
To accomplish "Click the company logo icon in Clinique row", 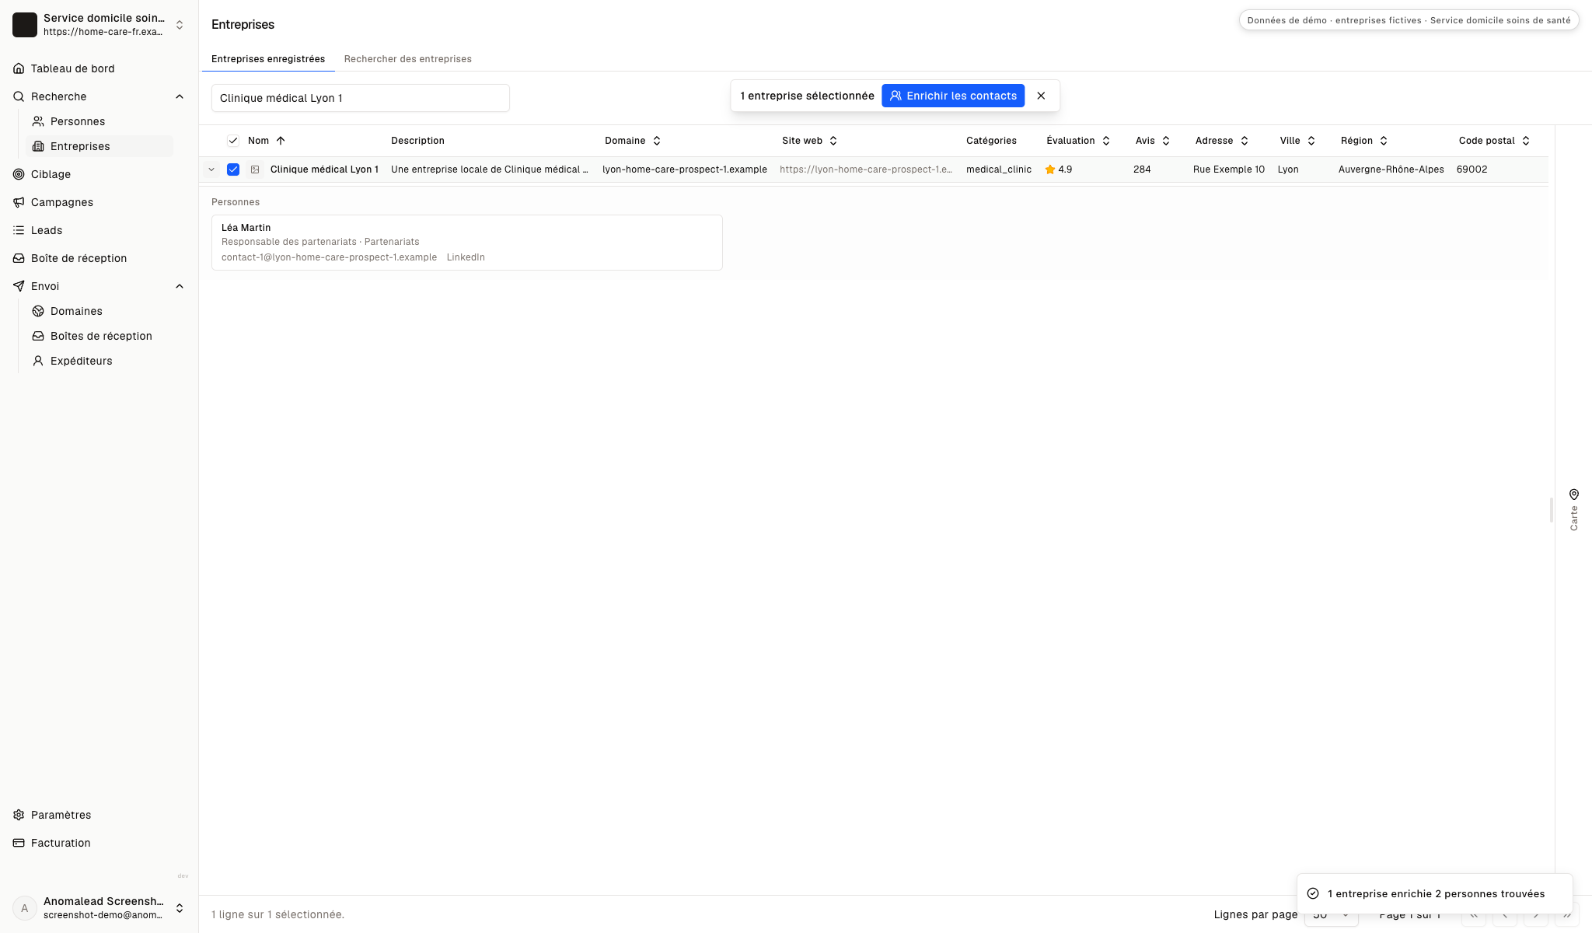I will tap(255, 169).
